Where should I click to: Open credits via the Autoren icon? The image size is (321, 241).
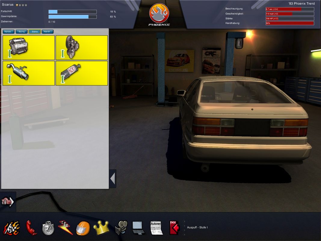pyautogui.click(x=156, y=227)
